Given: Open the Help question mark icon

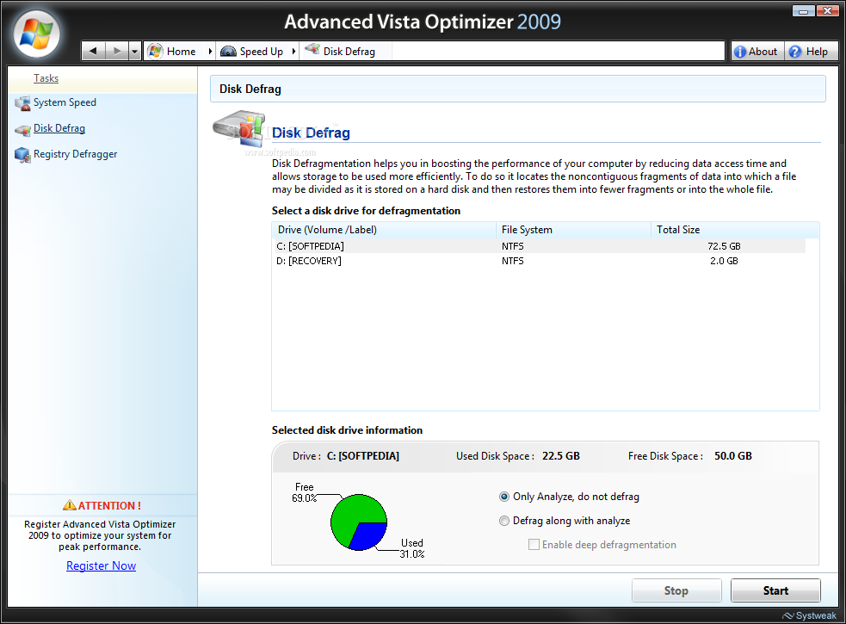Looking at the screenshot, I should tap(794, 52).
